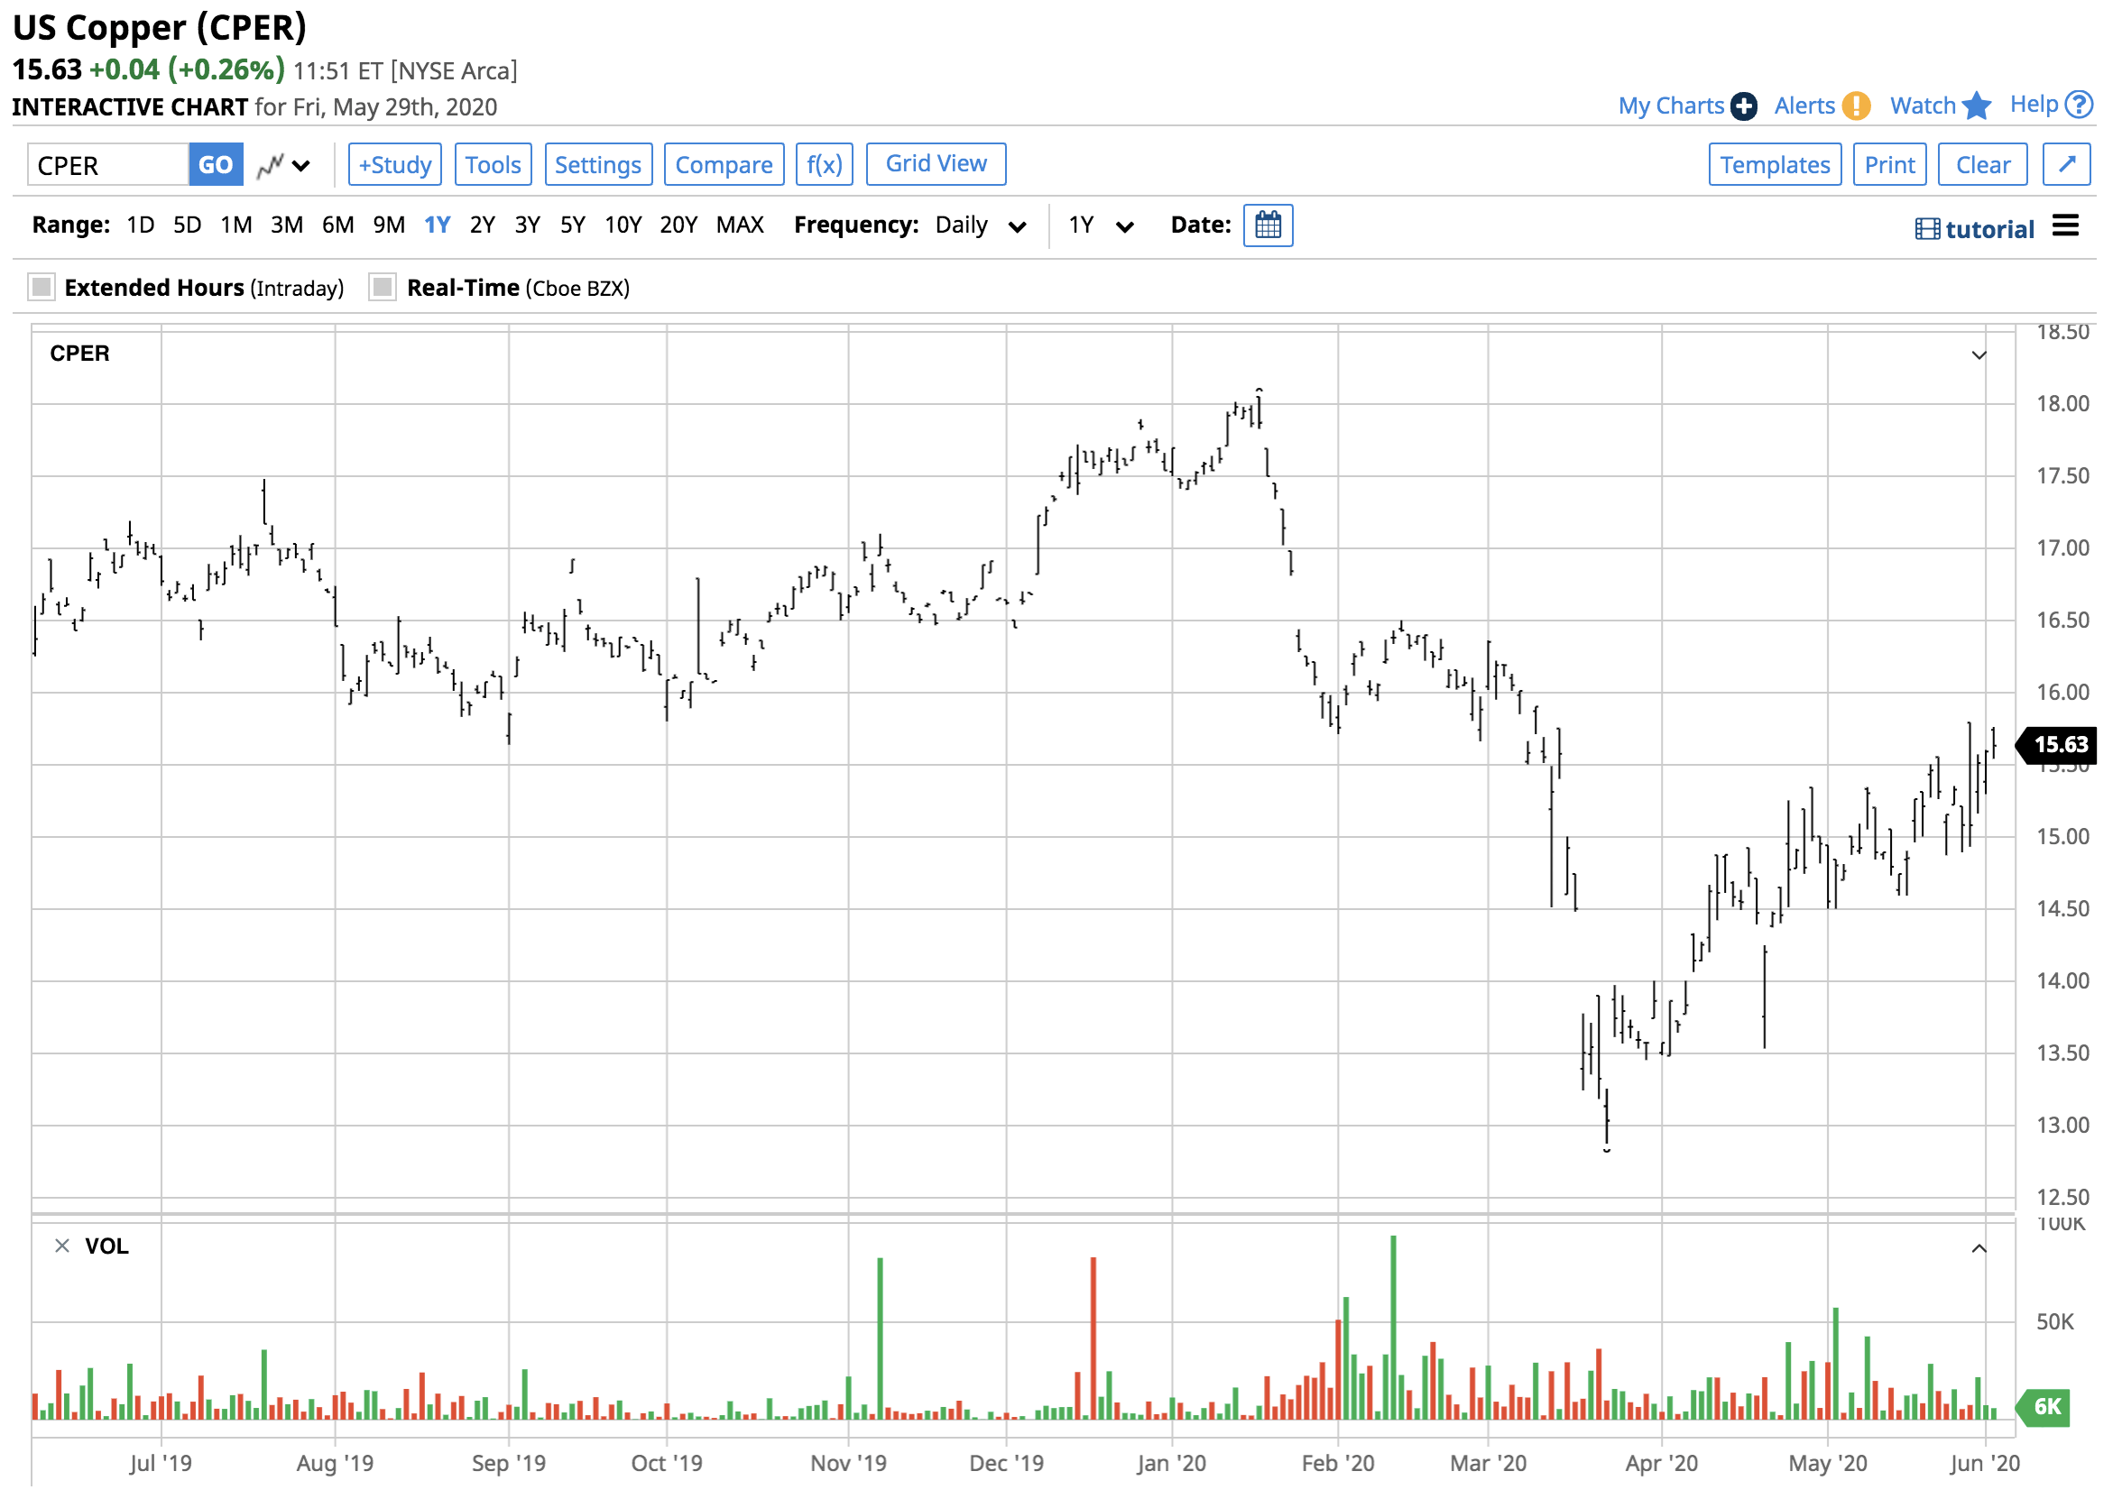2122x1499 pixels.
Task: Open the 1Y period dropdown
Action: (x=1103, y=226)
